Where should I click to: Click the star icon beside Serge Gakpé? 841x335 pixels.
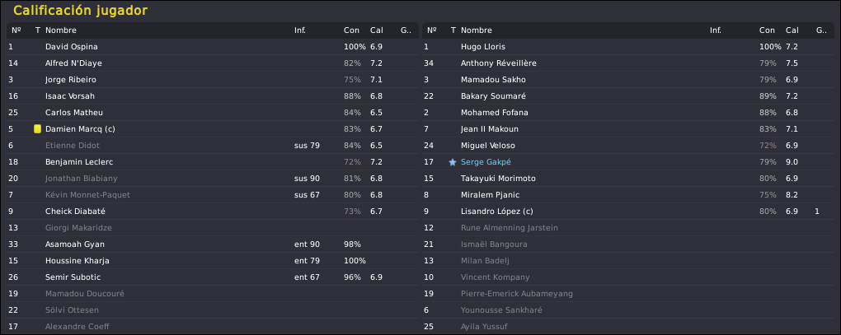452,162
